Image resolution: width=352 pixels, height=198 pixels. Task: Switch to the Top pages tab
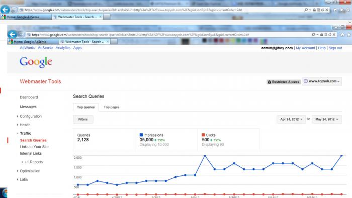[112, 107]
